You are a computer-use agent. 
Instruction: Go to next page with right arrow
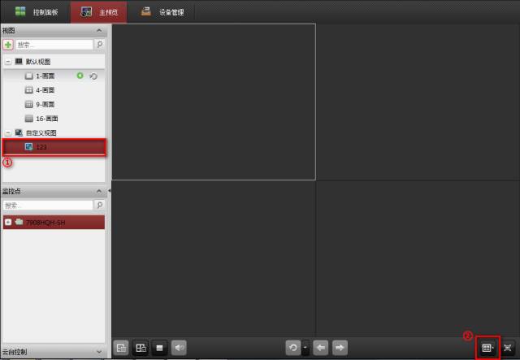[340, 348]
